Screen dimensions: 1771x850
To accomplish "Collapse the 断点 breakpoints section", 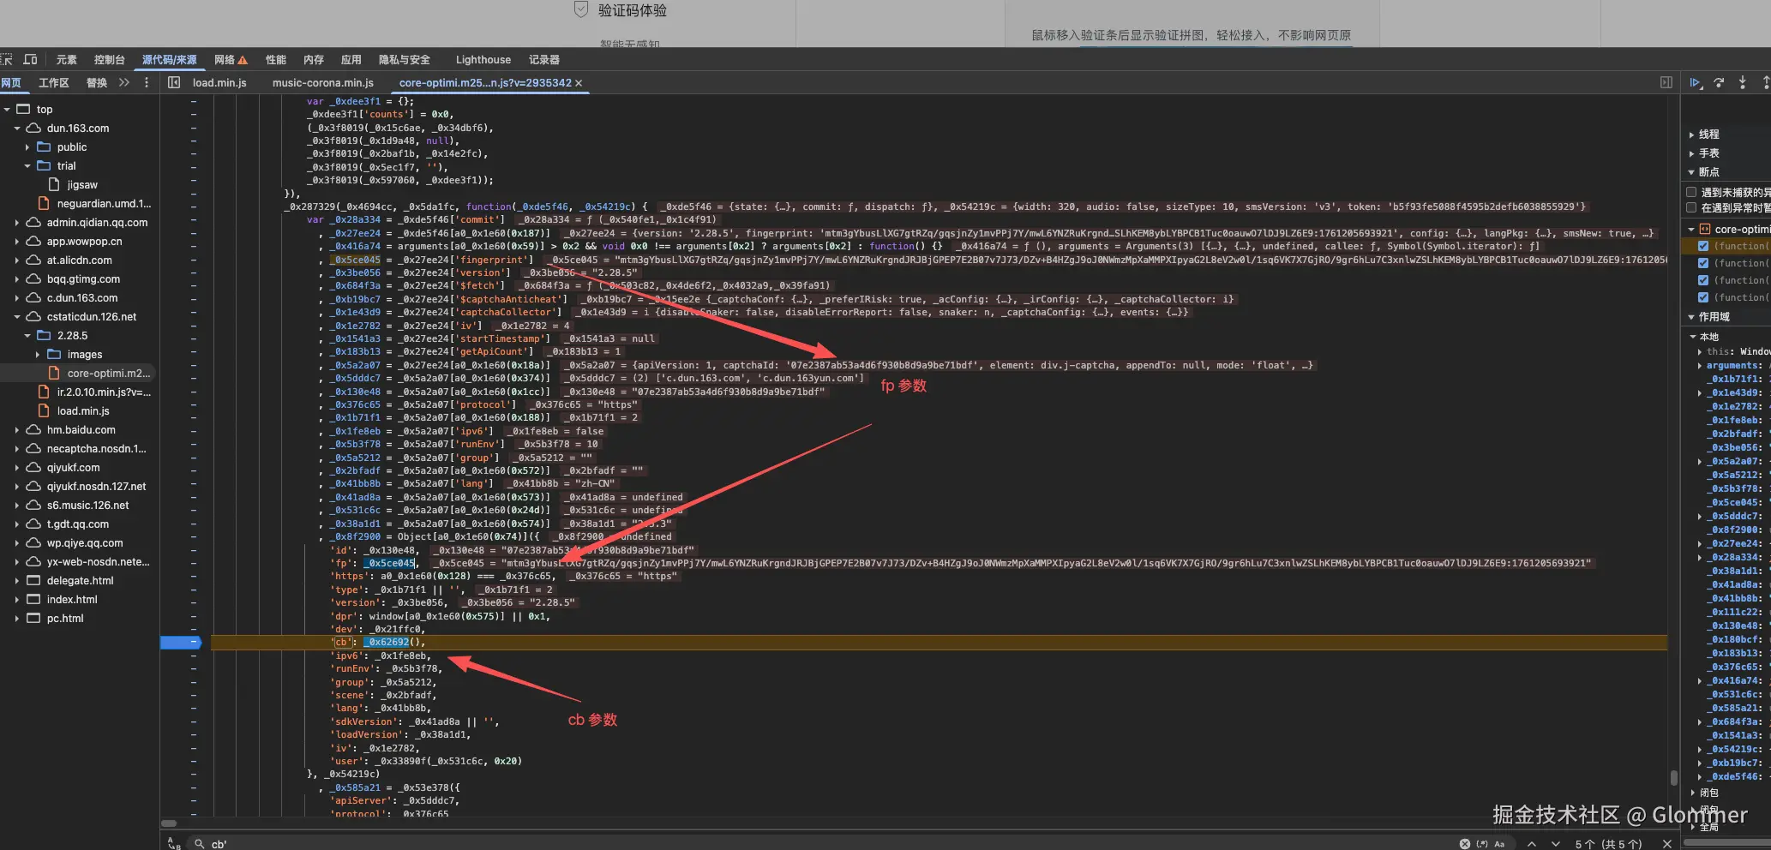I will click(1691, 172).
